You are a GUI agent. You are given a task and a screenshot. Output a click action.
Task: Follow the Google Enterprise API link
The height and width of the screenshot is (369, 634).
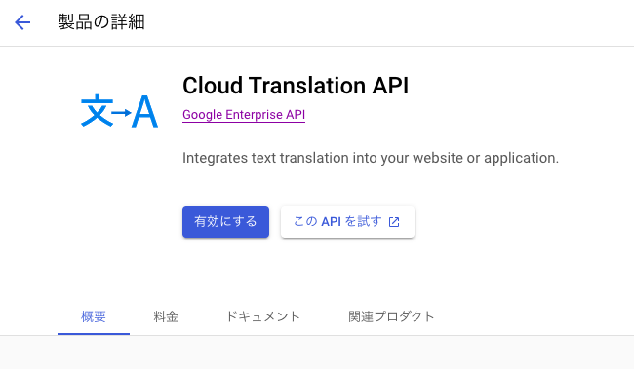tap(244, 115)
